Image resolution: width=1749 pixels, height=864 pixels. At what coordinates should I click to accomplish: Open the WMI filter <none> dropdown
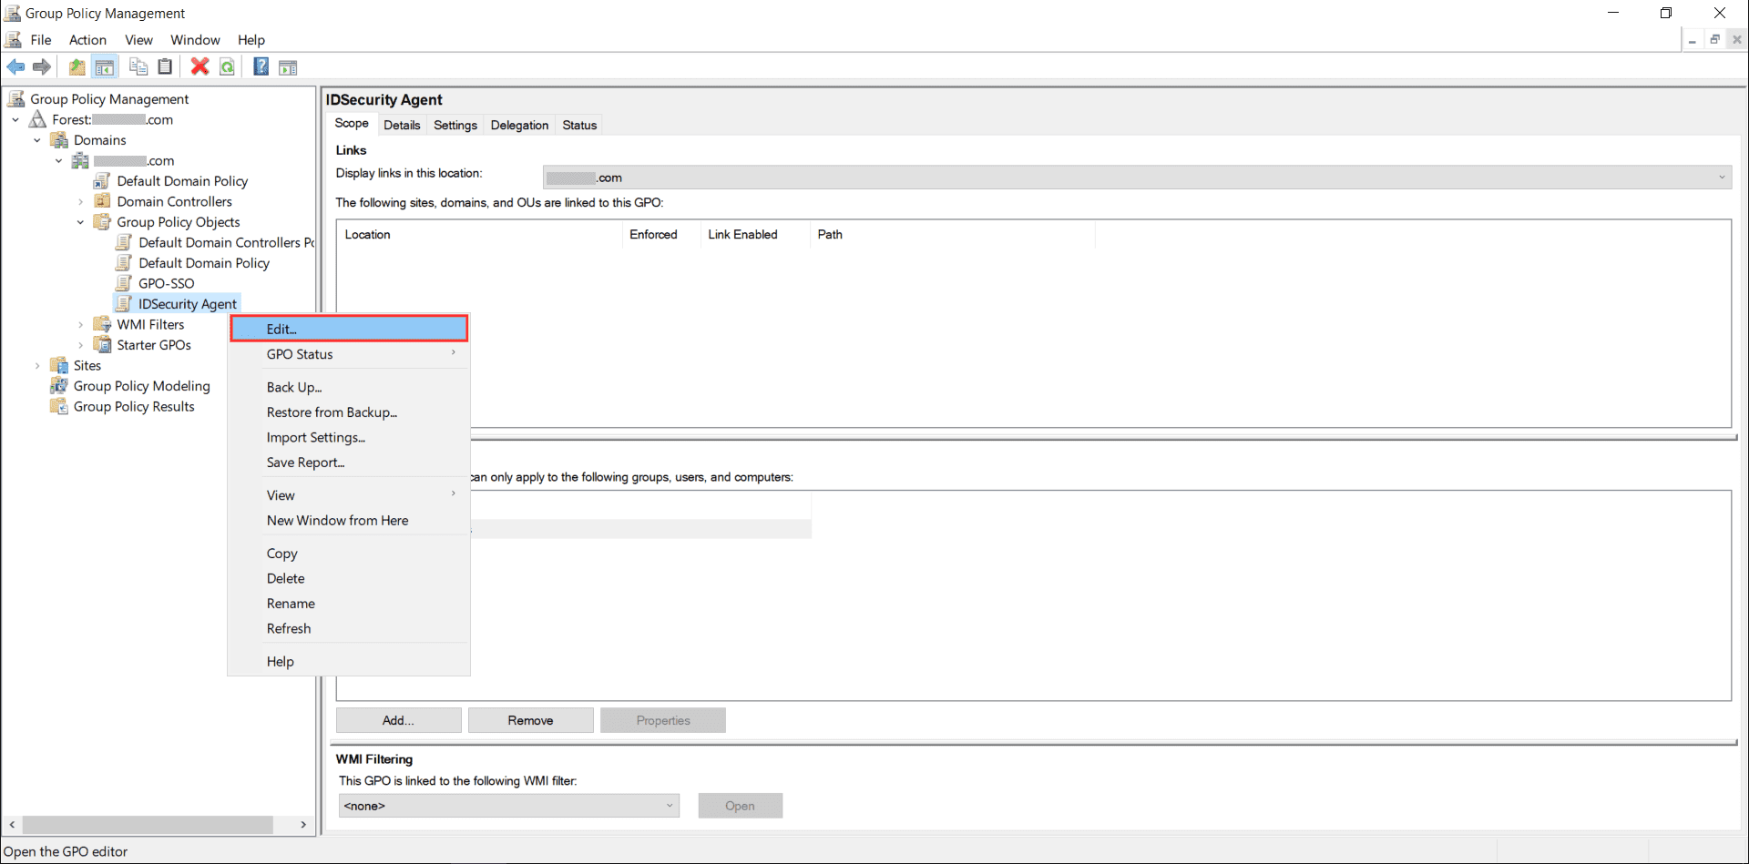(x=509, y=806)
